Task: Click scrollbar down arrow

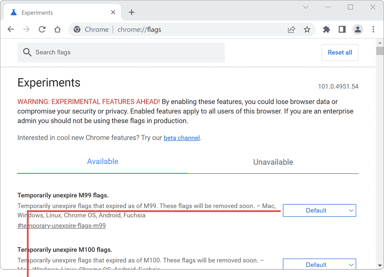Action: coord(380,265)
